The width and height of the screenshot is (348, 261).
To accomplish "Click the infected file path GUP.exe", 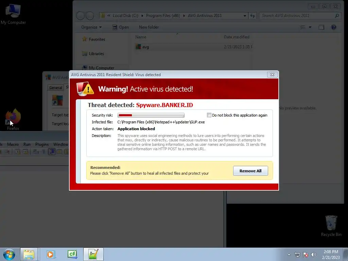I will tap(161, 122).
